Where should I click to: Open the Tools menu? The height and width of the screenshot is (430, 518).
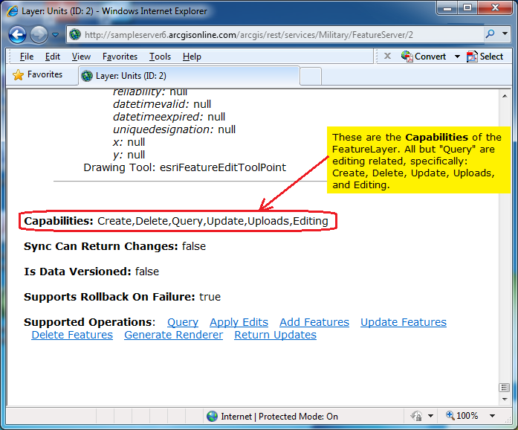click(x=160, y=57)
